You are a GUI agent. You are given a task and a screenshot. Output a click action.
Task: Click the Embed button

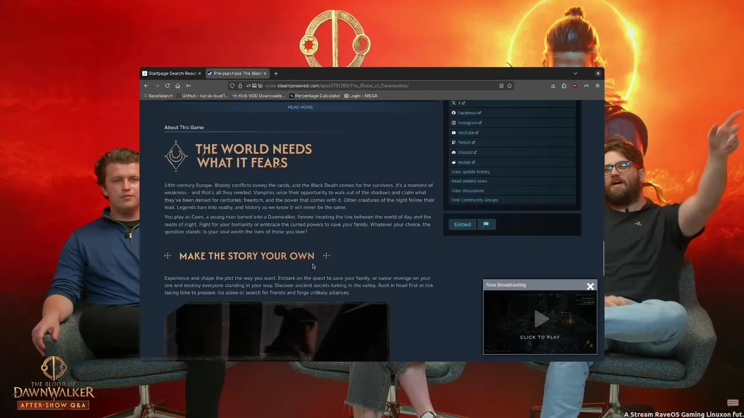pos(463,225)
